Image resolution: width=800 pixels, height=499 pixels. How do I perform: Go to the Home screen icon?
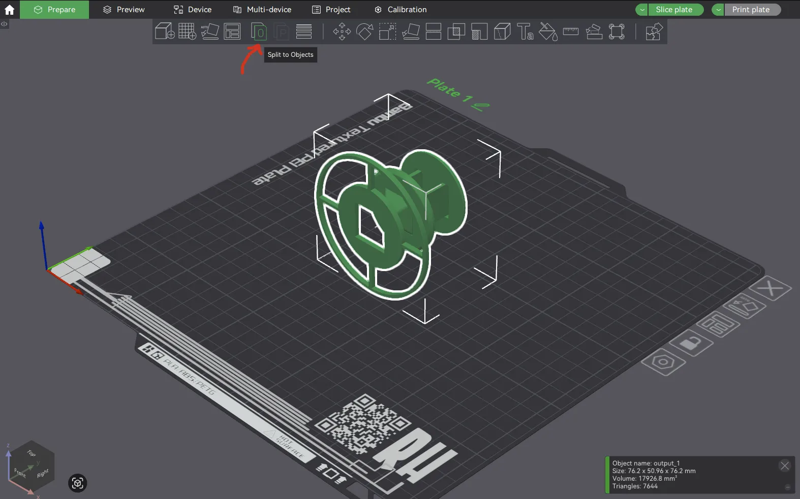(10, 10)
